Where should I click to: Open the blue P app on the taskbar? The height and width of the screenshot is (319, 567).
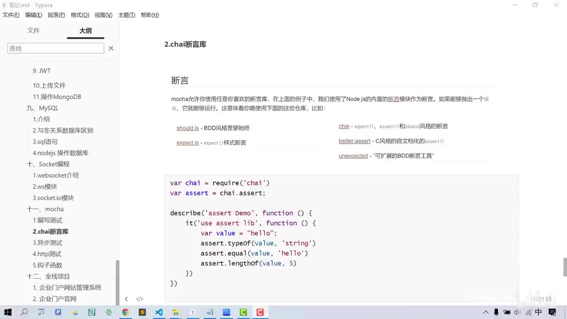pos(58,312)
